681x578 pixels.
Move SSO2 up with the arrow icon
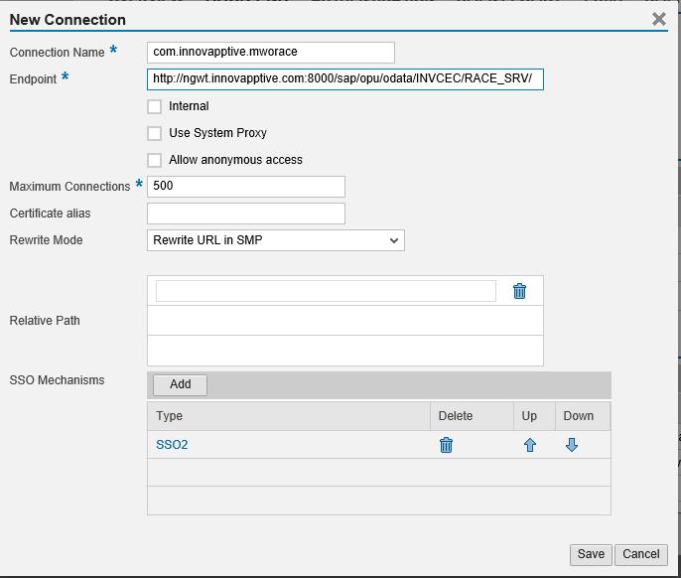[x=529, y=445]
